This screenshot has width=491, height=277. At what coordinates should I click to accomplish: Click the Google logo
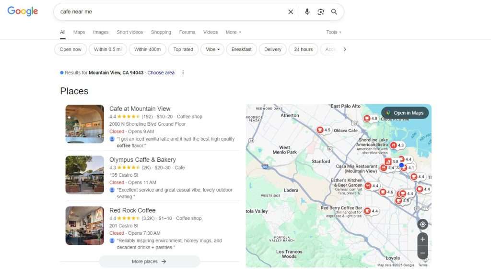pyautogui.click(x=23, y=11)
